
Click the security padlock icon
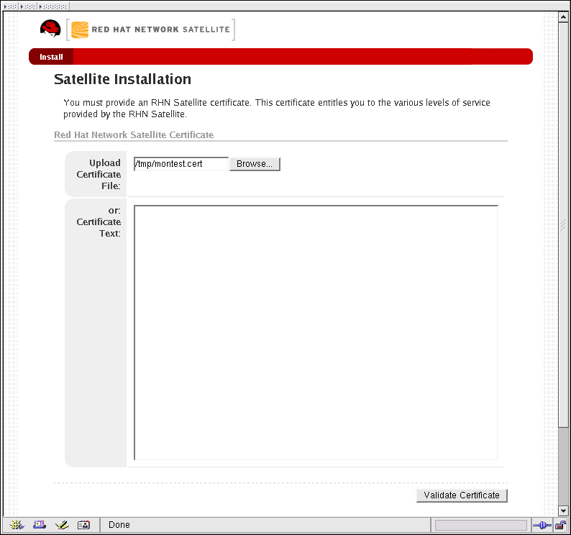coord(561,525)
